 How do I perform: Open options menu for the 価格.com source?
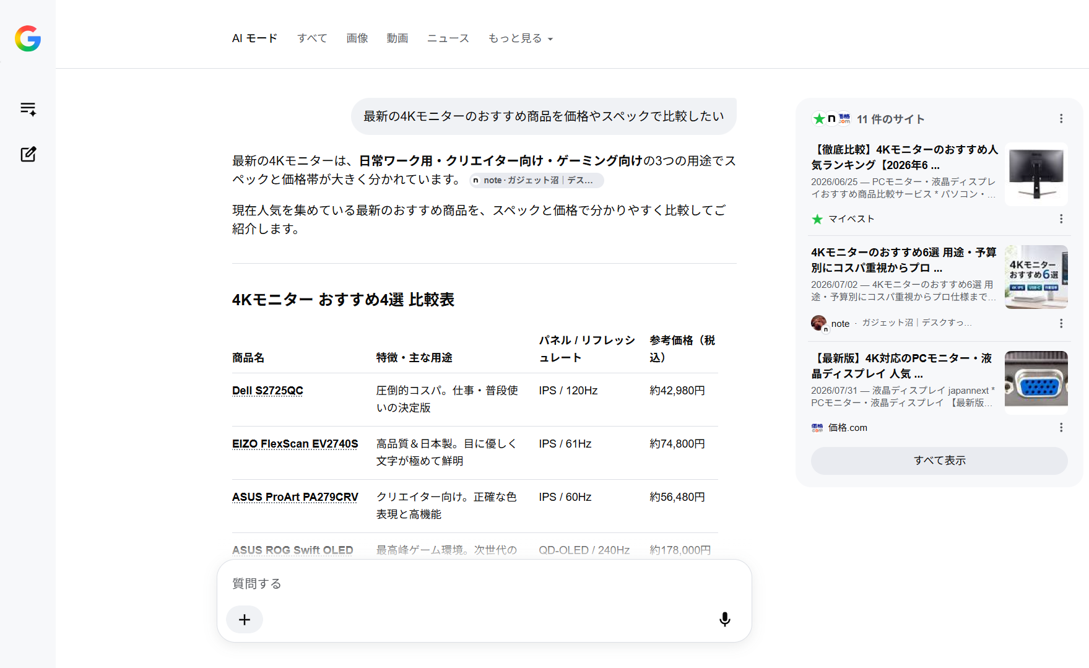(x=1061, y=428)
